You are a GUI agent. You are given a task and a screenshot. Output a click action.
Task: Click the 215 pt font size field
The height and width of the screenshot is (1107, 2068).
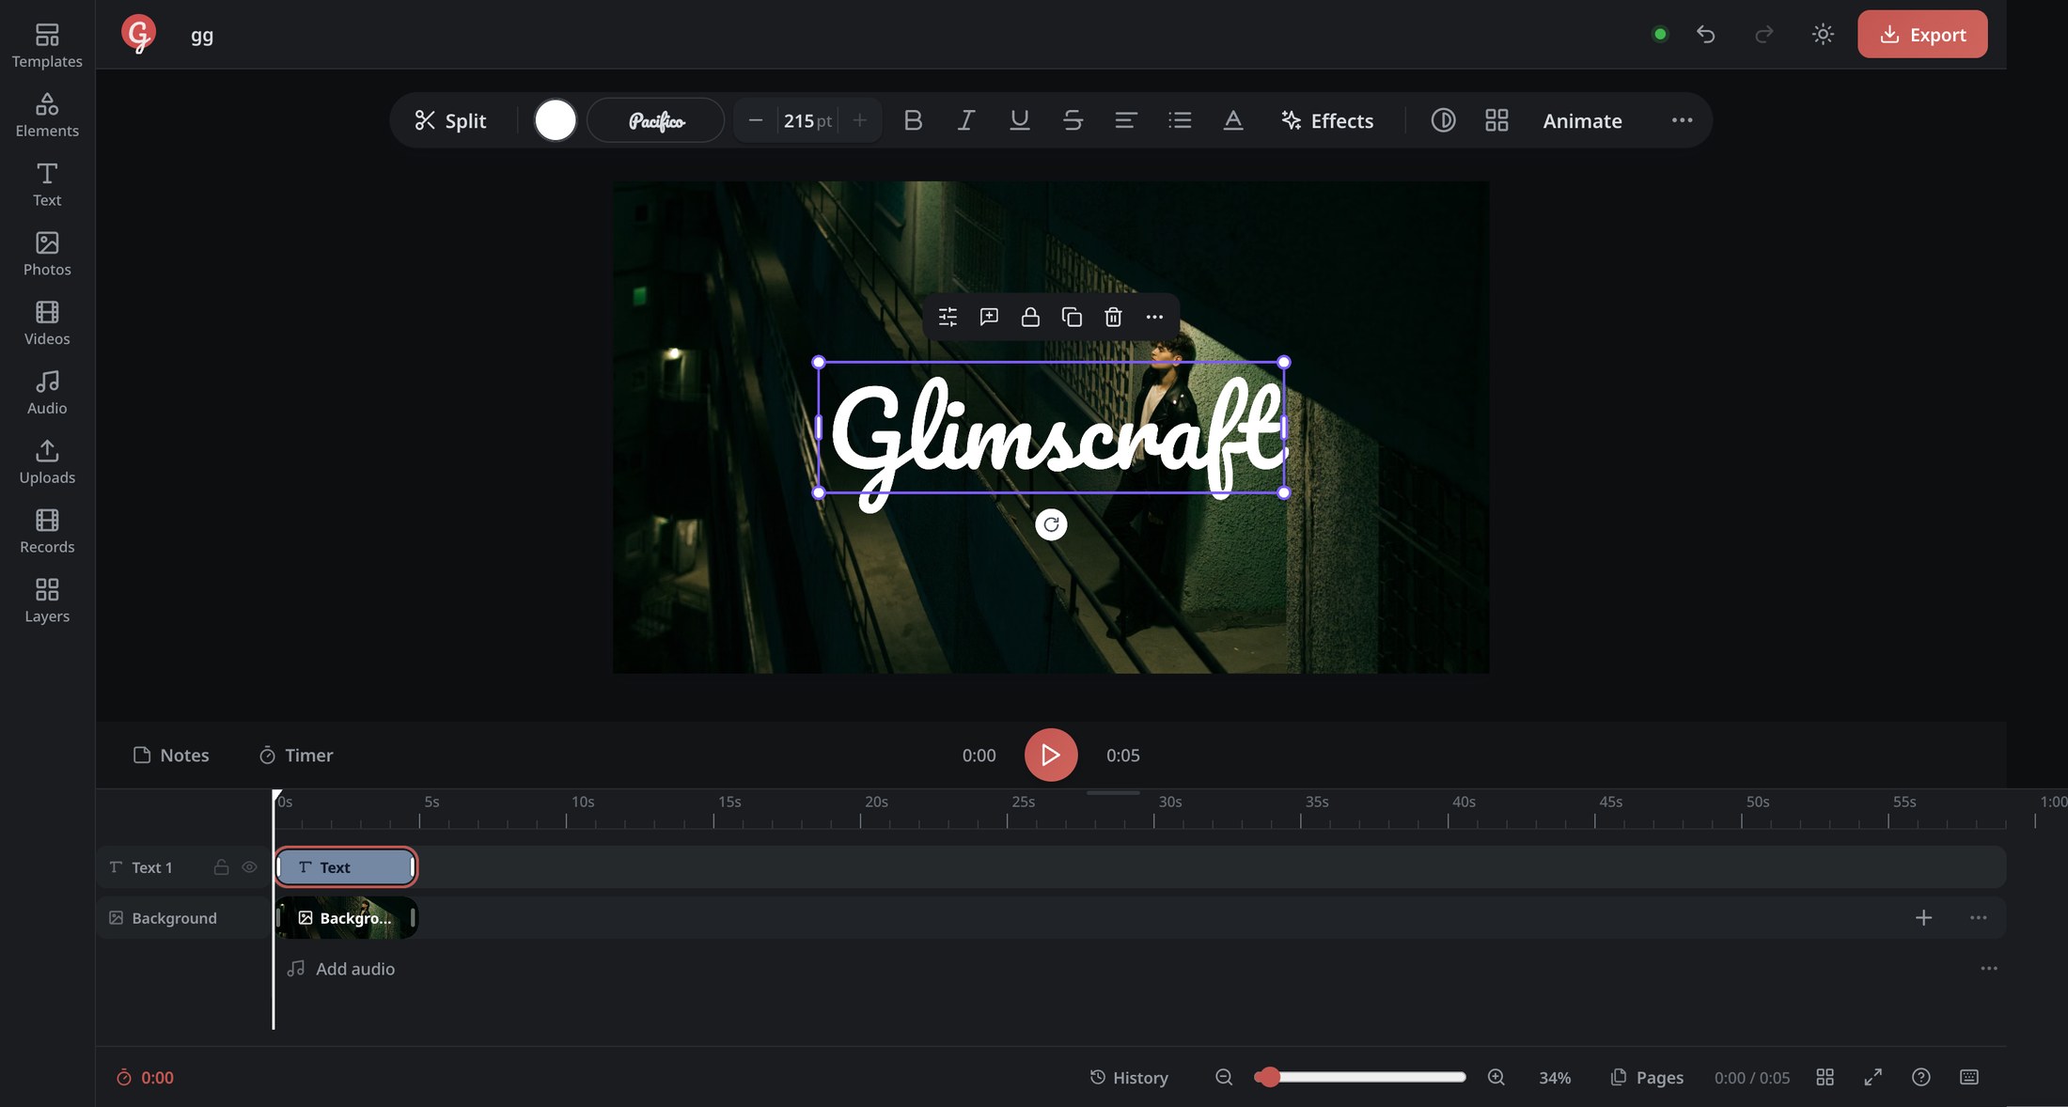tap(807, 120)
